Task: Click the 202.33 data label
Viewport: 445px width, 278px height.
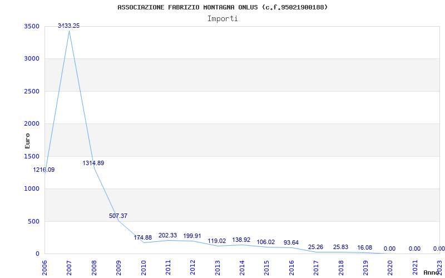Action: [x=167, y=235]
